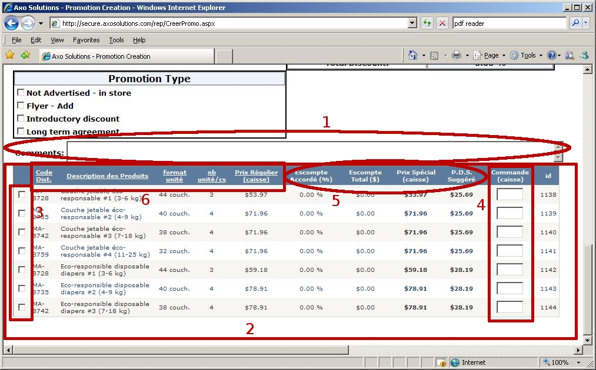Image resolution: width=596 pixels, height=370 pixels.
Task: Sort by nb unité/cs column header
Action: point(212,176)
